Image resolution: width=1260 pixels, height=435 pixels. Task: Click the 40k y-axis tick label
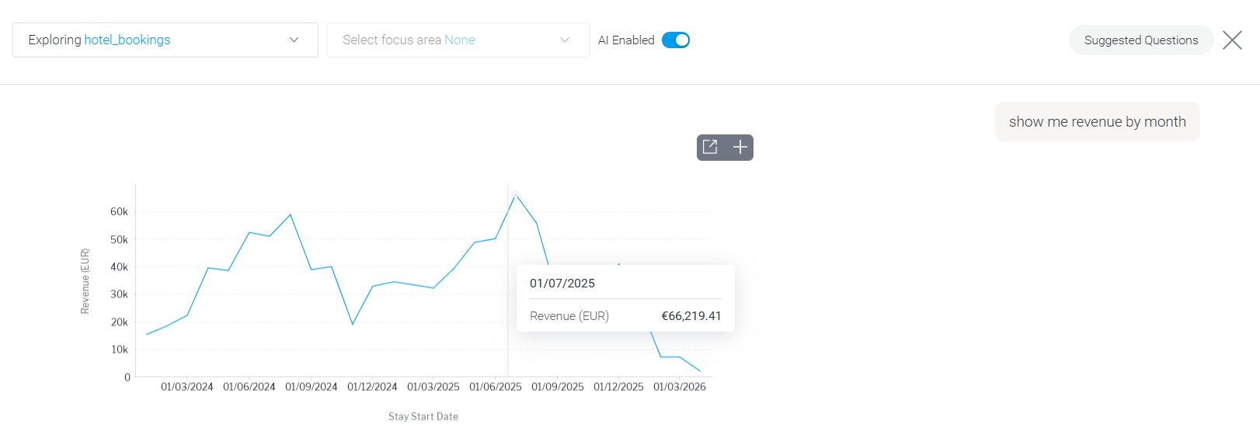(x=119, y=266)
